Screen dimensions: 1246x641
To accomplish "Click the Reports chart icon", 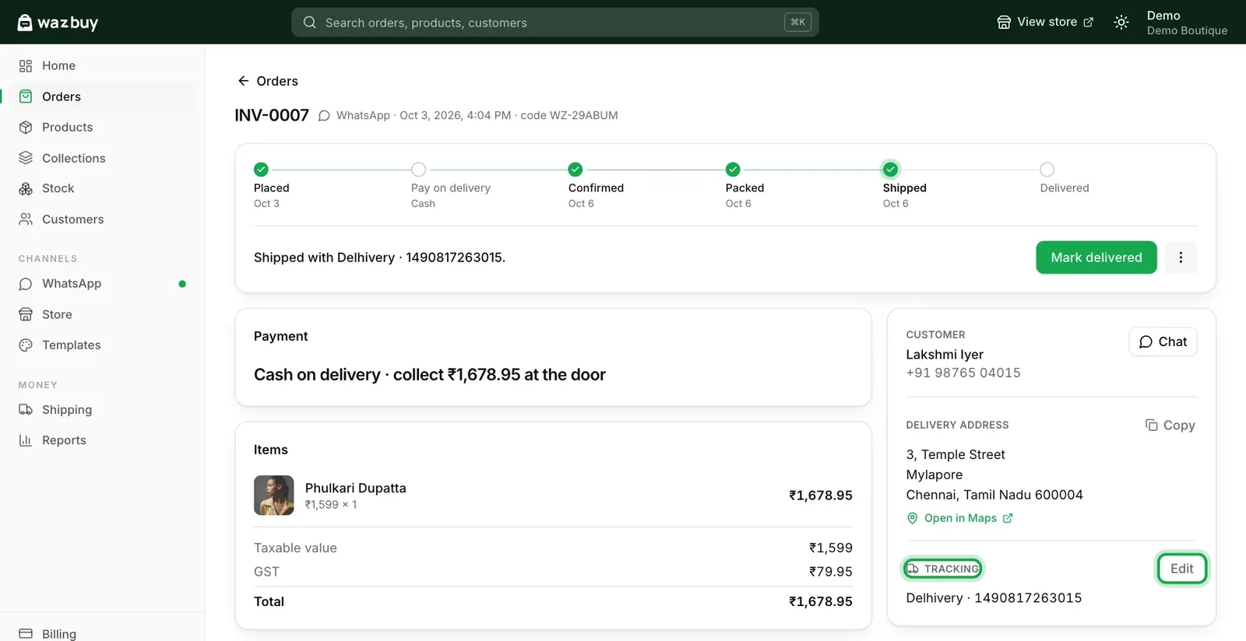I will coord(26,440).
